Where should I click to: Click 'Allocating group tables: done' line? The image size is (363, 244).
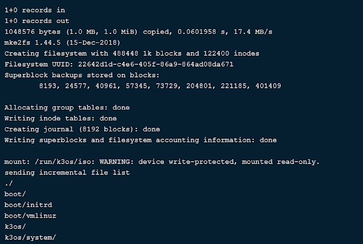pos(67,108)
